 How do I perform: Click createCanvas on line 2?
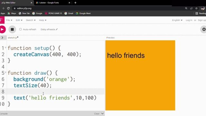pyautogui.click(x=31, y=54)
